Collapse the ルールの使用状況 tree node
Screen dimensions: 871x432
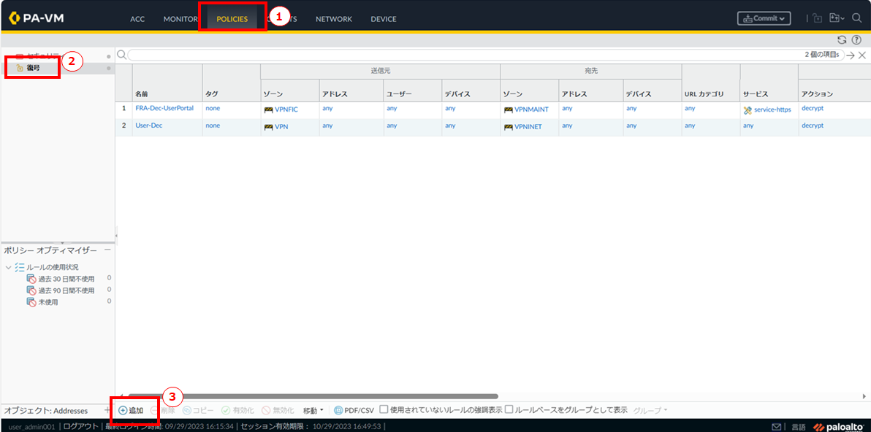pos(8,267)
